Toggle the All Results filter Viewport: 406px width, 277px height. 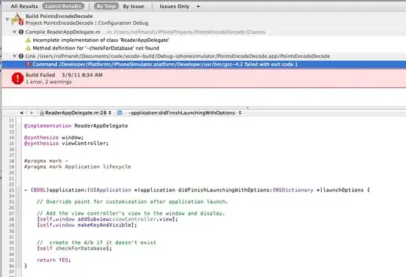24,7
